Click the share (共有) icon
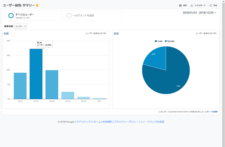Image resolution: width=225 pixels, height=147 pixels. (x=211, y=5)
